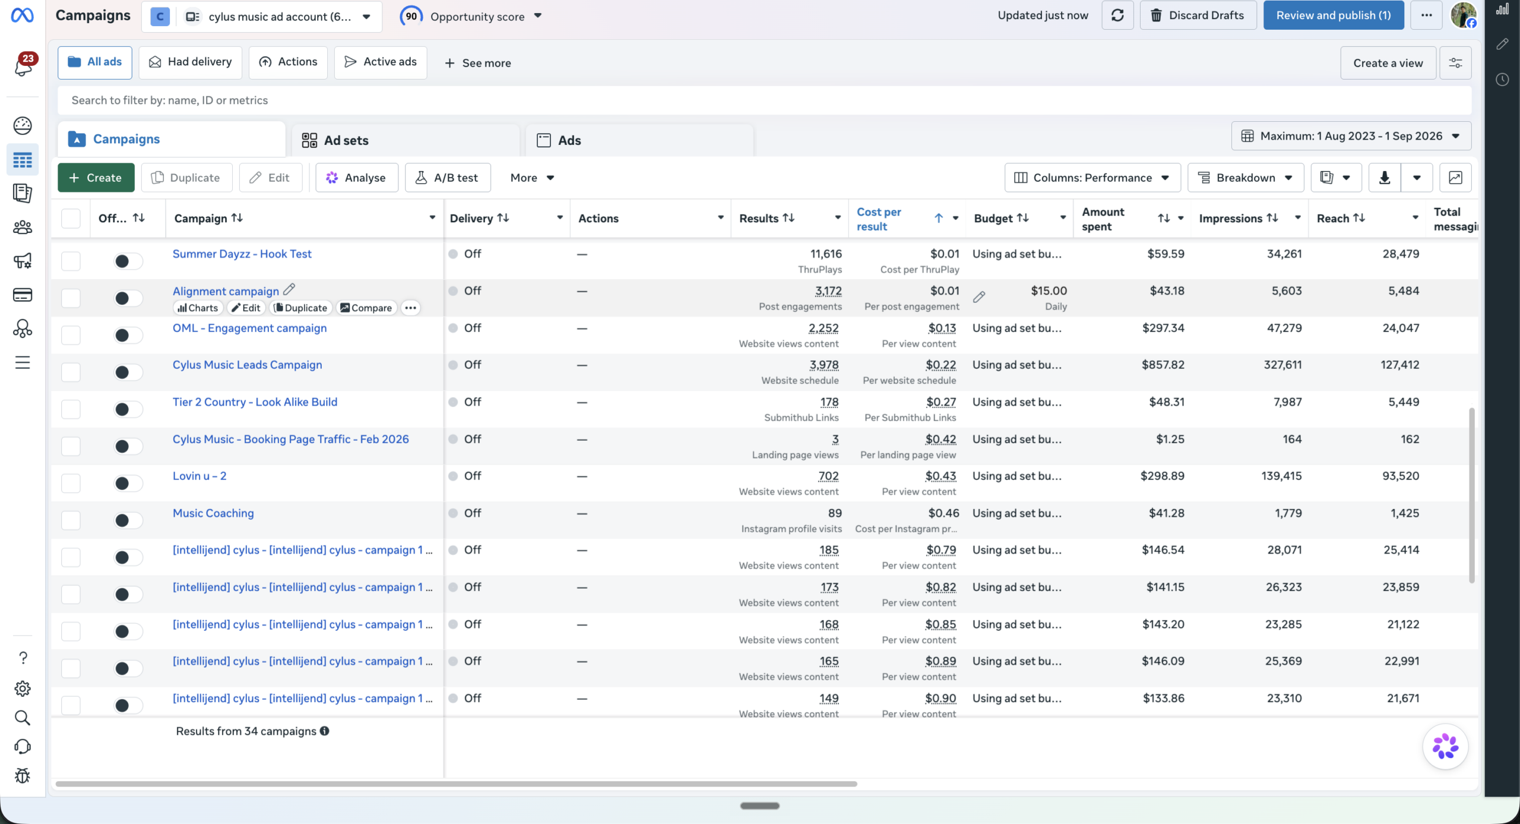This screenshot has width=1520, height=824.
Task: Open support headset icon in sidebar
Action: [x=23, y=747]
